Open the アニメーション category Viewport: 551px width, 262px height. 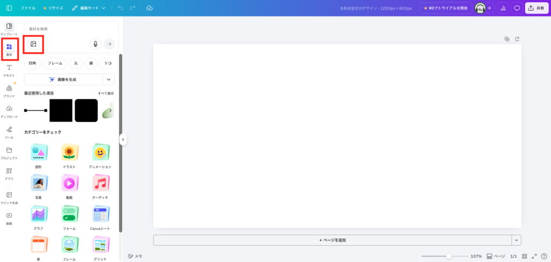point(100,156)
